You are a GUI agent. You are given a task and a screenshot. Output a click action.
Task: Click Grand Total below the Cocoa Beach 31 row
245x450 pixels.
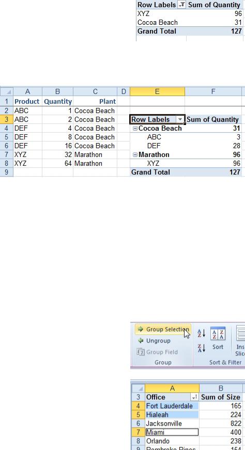click(x=157, y=31)
